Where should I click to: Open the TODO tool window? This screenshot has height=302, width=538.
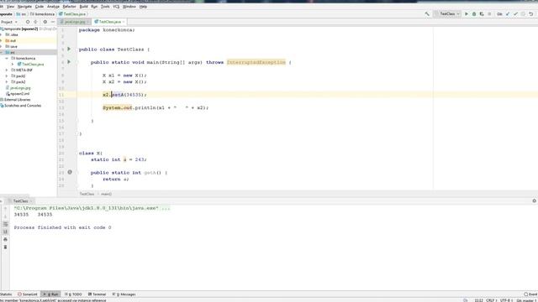pos(73,294)
